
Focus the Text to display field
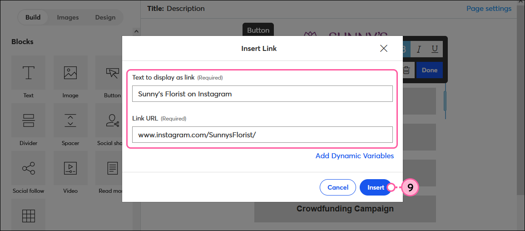point(262,94)
